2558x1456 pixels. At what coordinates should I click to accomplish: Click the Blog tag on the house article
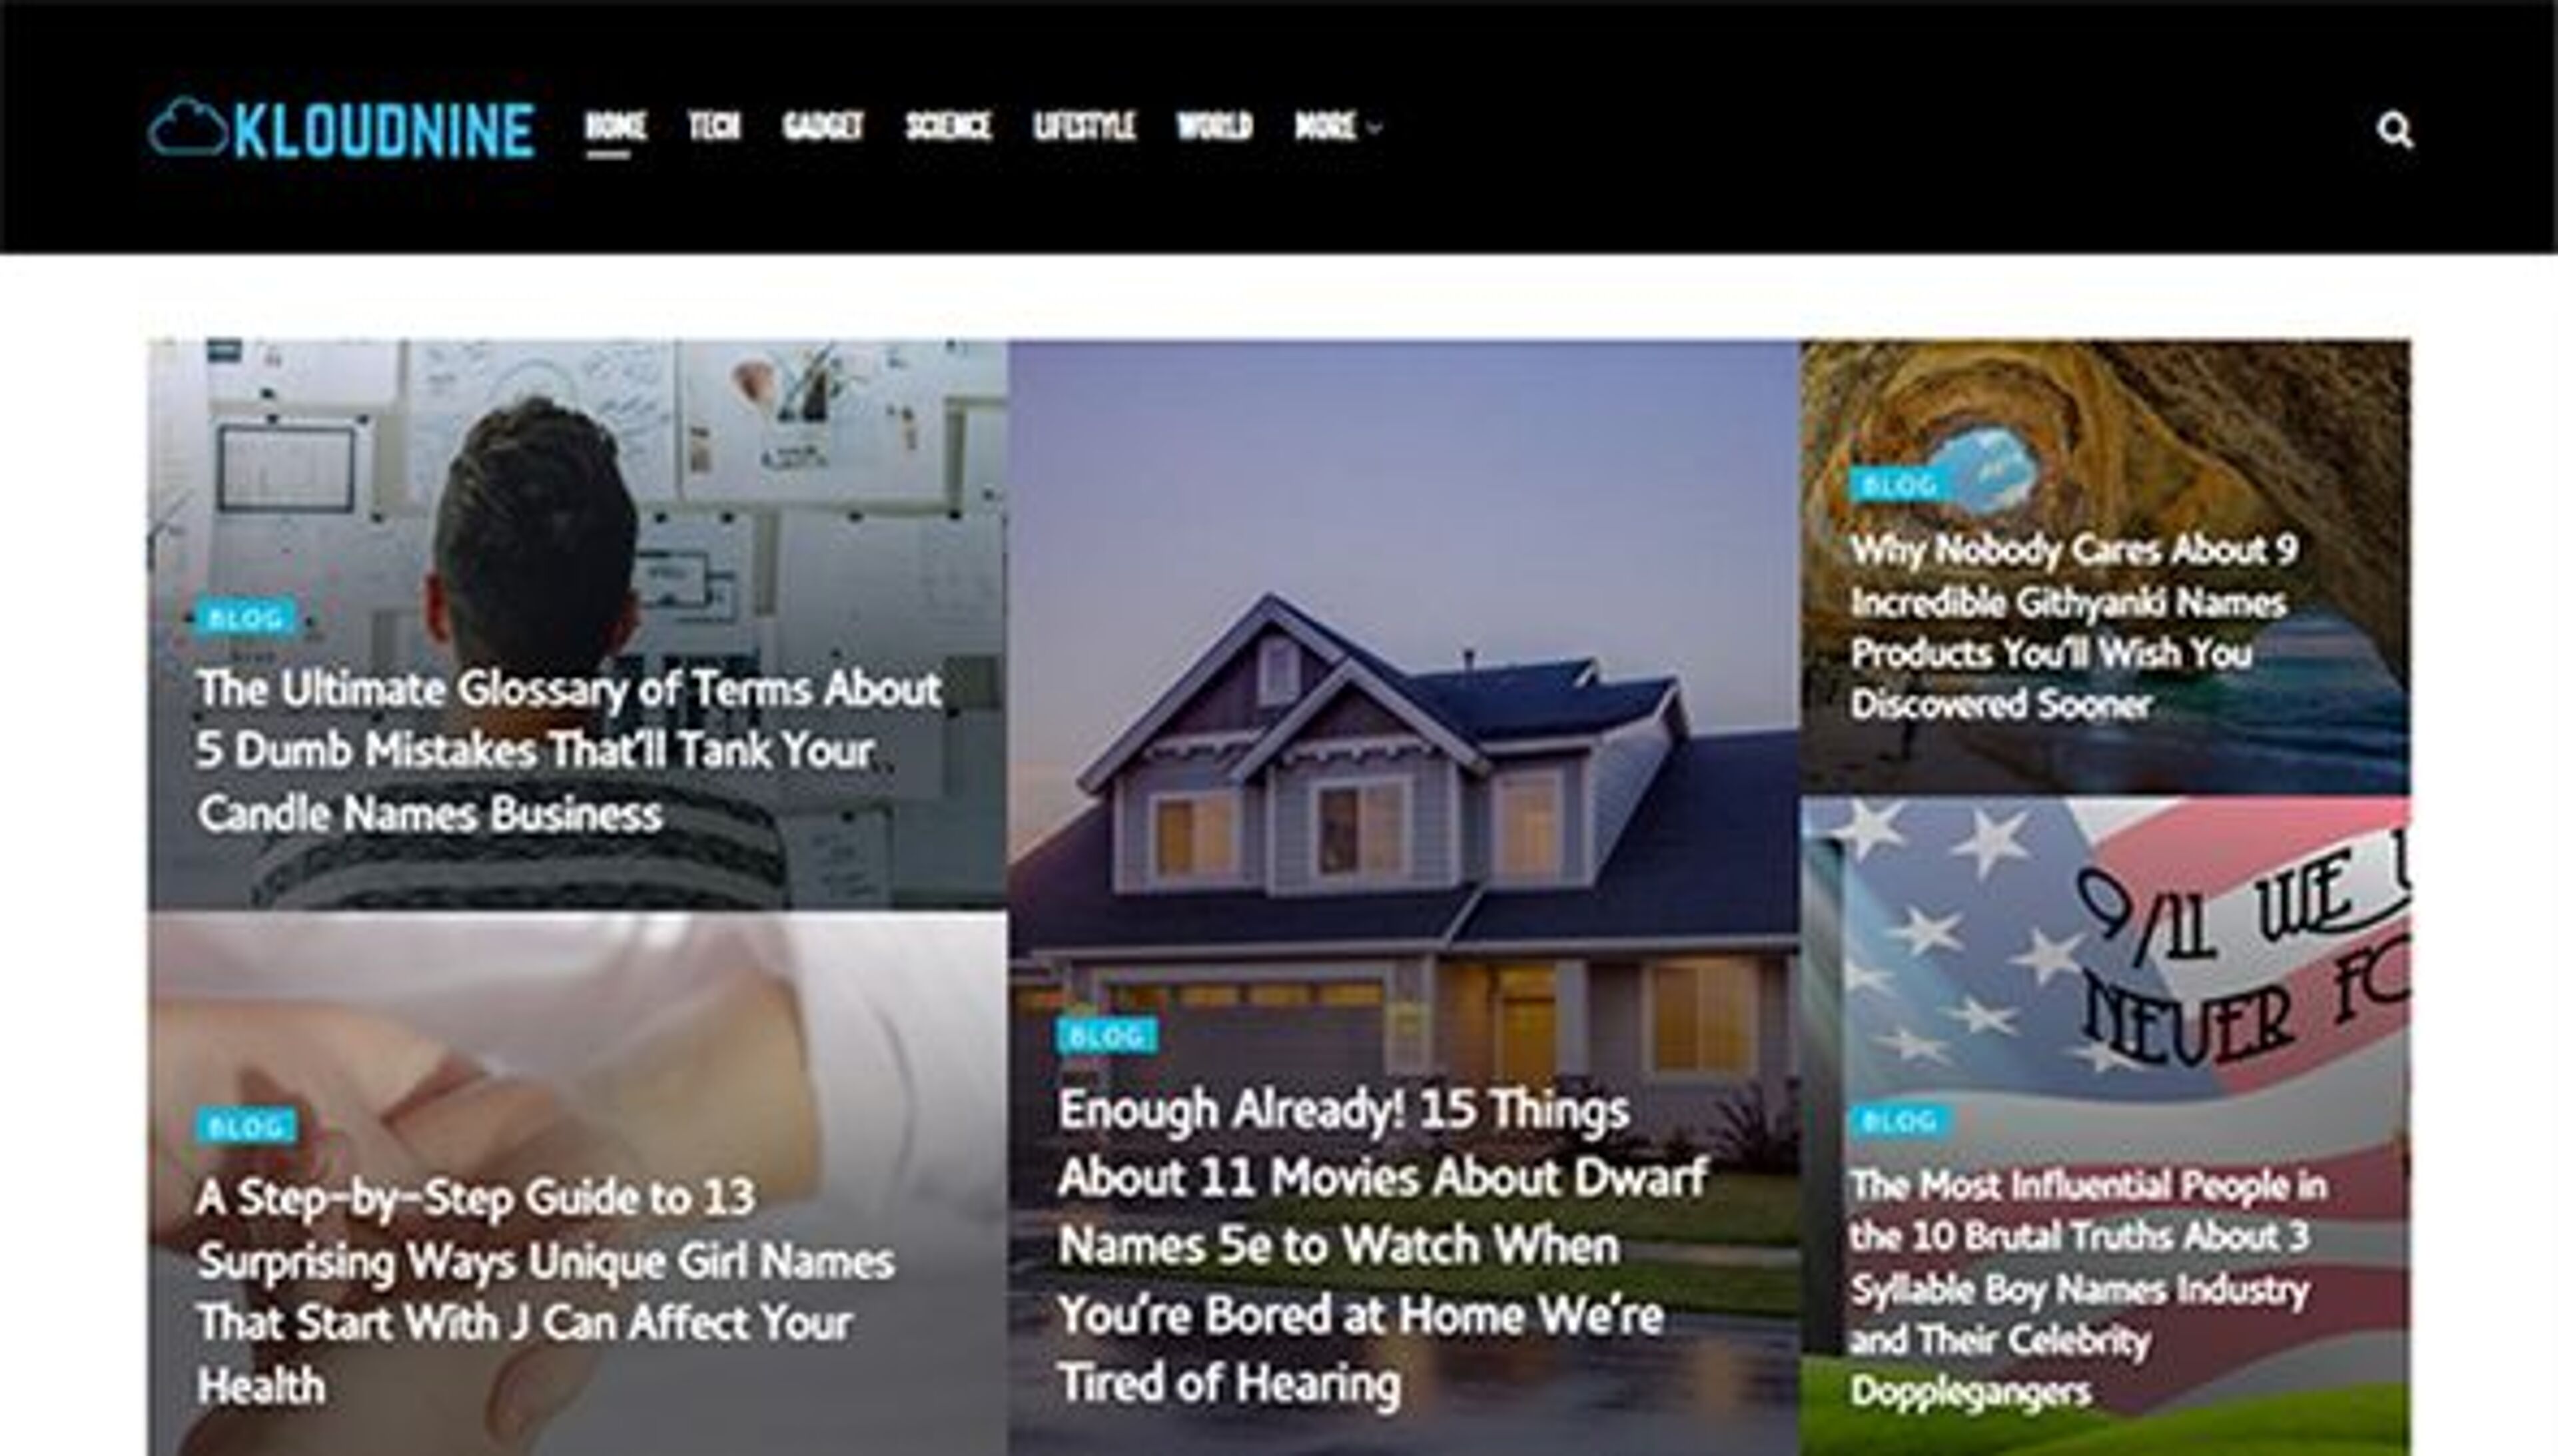pos(1107,1036)
